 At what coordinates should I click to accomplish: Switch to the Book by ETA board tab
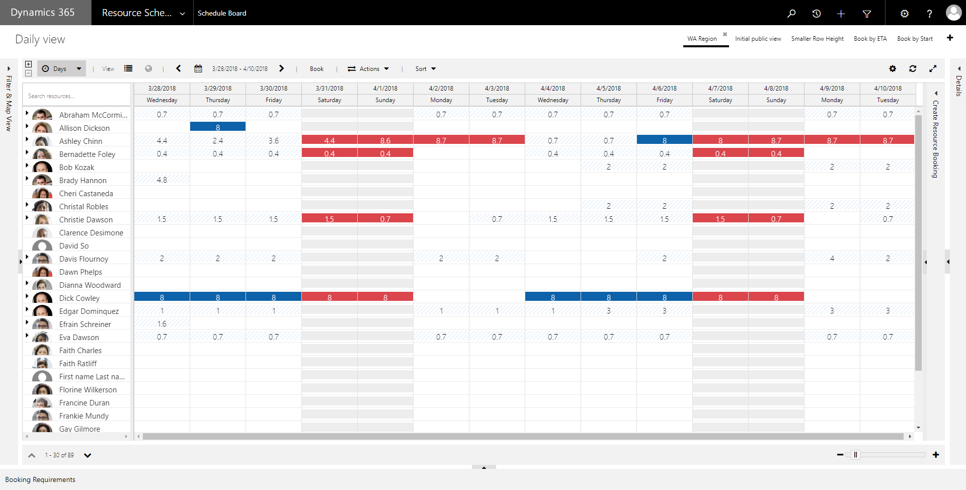pyautogui.click(x=870, y=38)
